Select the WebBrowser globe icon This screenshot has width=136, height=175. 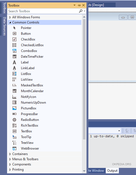(x=14, y=148)
